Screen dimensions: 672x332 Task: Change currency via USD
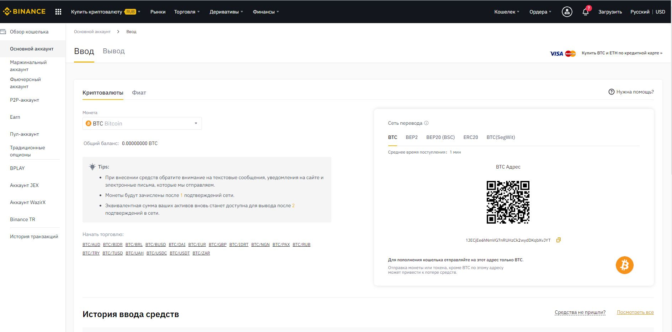coord(660,12)
